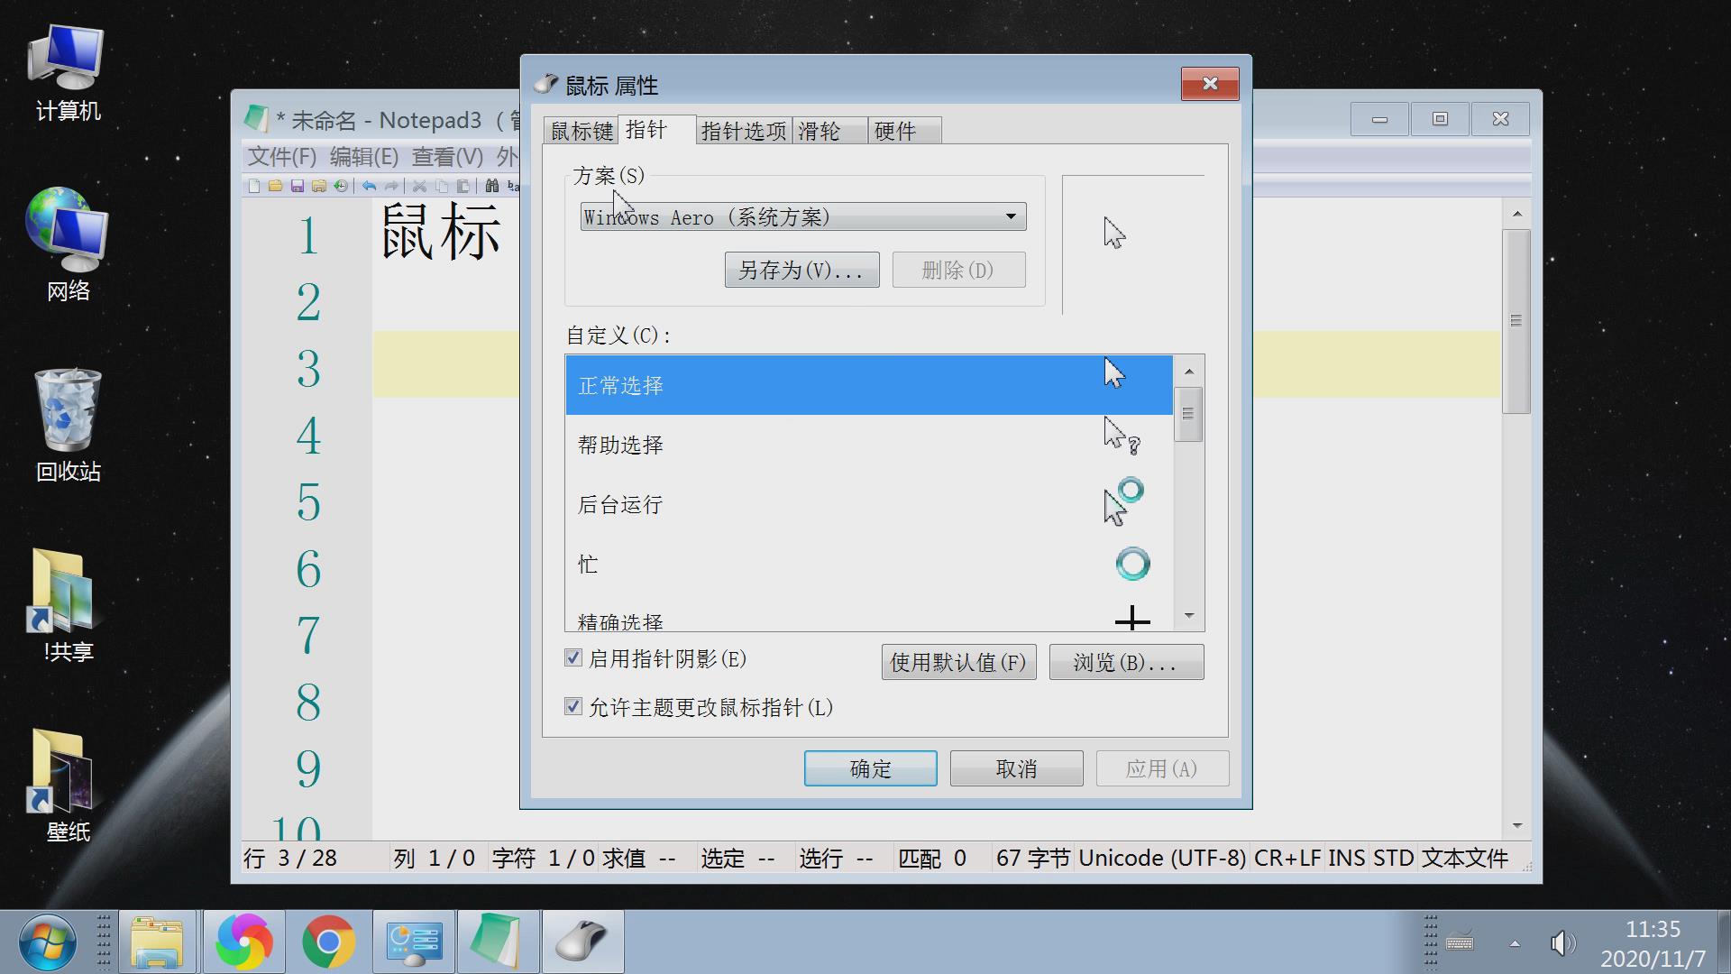The width and height of the screenshot is (1731, 974).
Task: Click the volume speaker tray icon
Action: [x=1562, y=943]
